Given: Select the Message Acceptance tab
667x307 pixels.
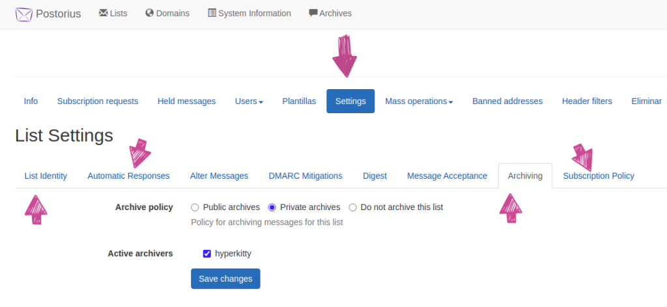Looking at the screenshot, I should [447, 176].
